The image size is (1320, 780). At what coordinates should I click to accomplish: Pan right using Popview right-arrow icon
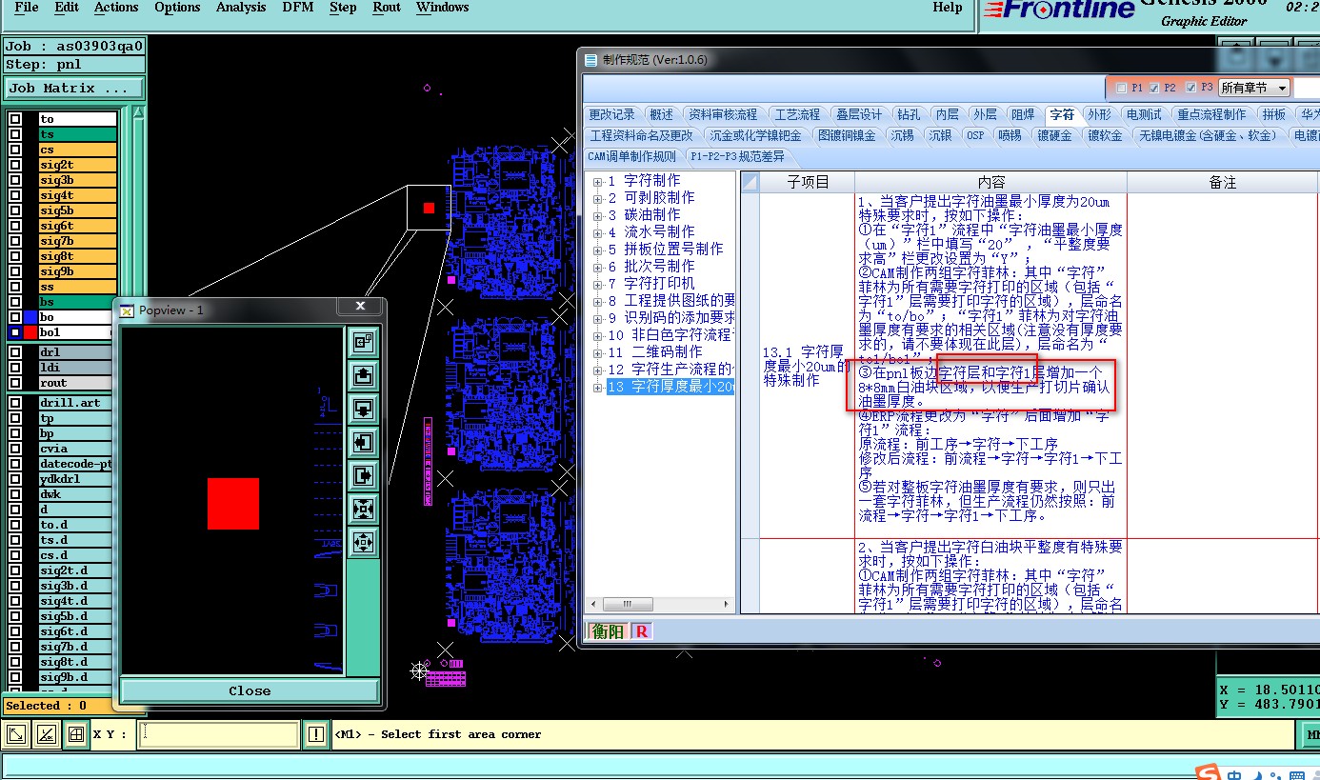pyautogui.click(x=363, y=475)
